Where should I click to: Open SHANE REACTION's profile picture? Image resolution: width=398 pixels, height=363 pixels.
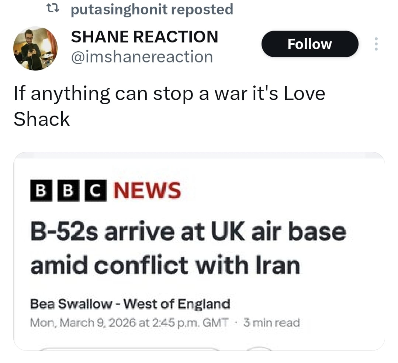click(35, 48)
